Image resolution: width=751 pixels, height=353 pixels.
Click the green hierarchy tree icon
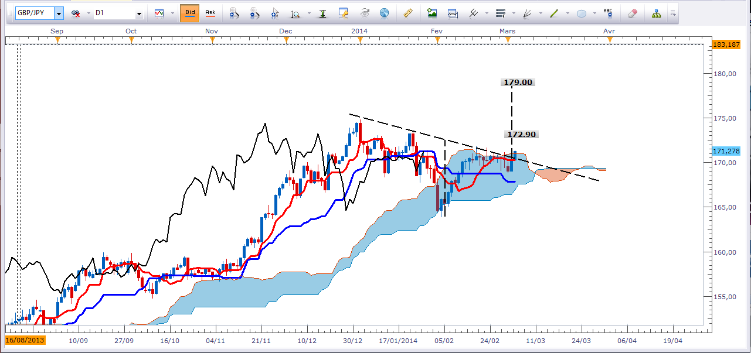pyautogui.click(x=656, y=13)
